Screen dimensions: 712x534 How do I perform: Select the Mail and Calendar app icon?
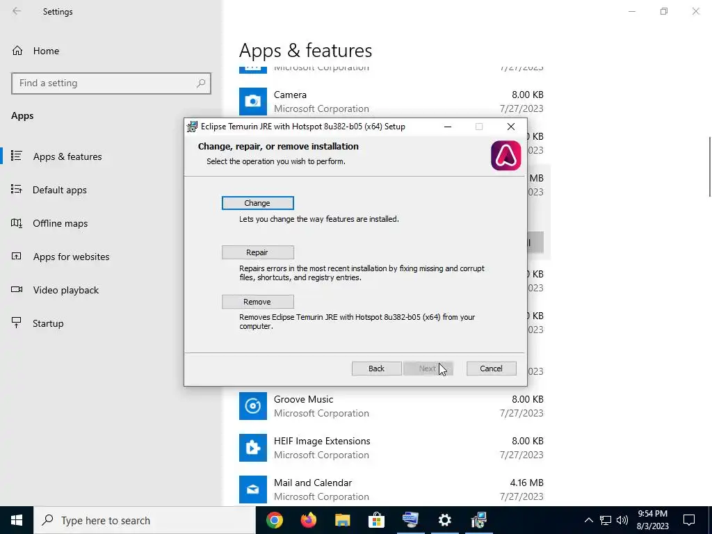(253, 489)
